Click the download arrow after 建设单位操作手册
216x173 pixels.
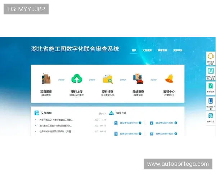click(140, 123)
